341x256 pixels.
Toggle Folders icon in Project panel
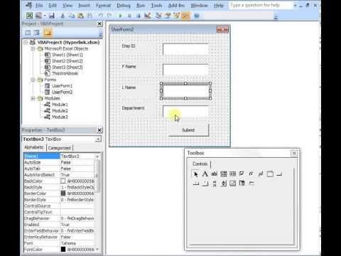[x=48, y=33]
